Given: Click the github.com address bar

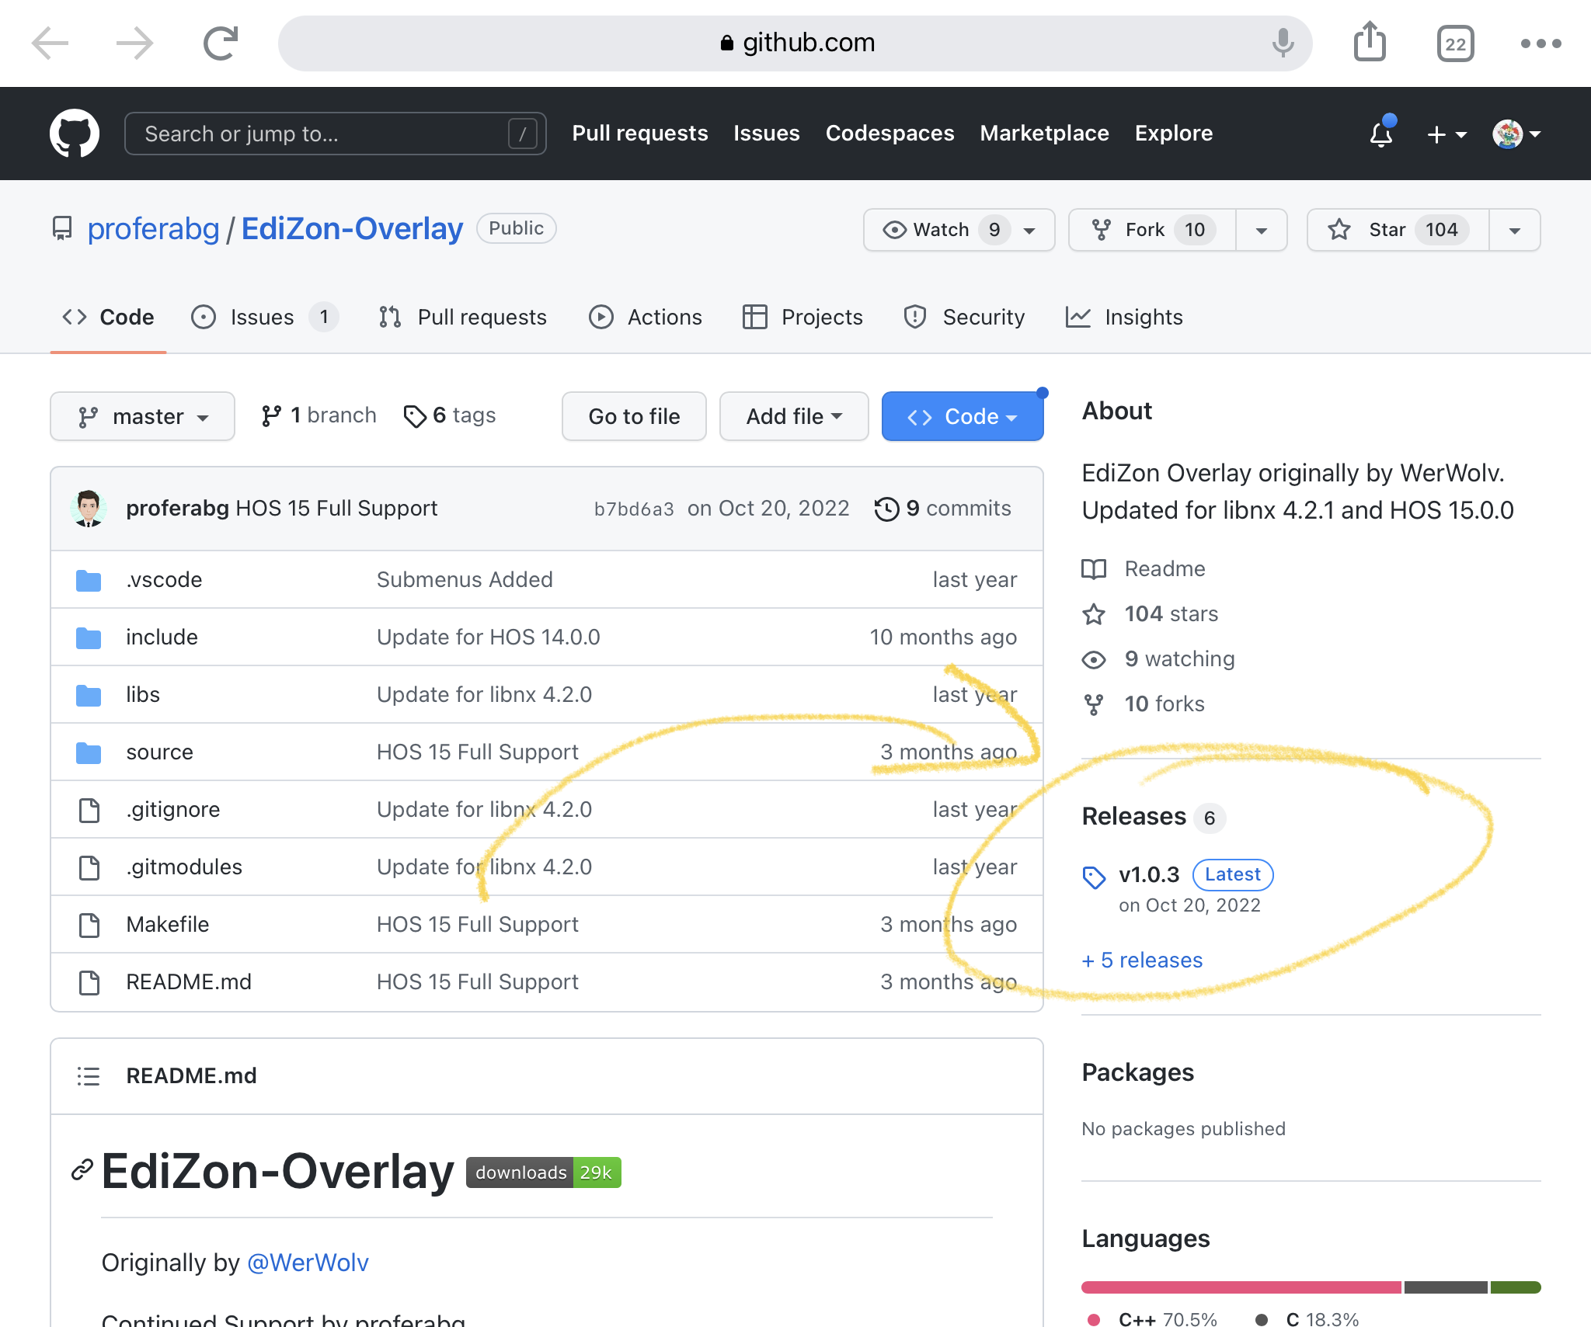Looking at the screenshot, I should click(795, 43).
